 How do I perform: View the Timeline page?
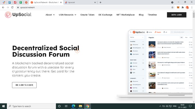[152, 15]
